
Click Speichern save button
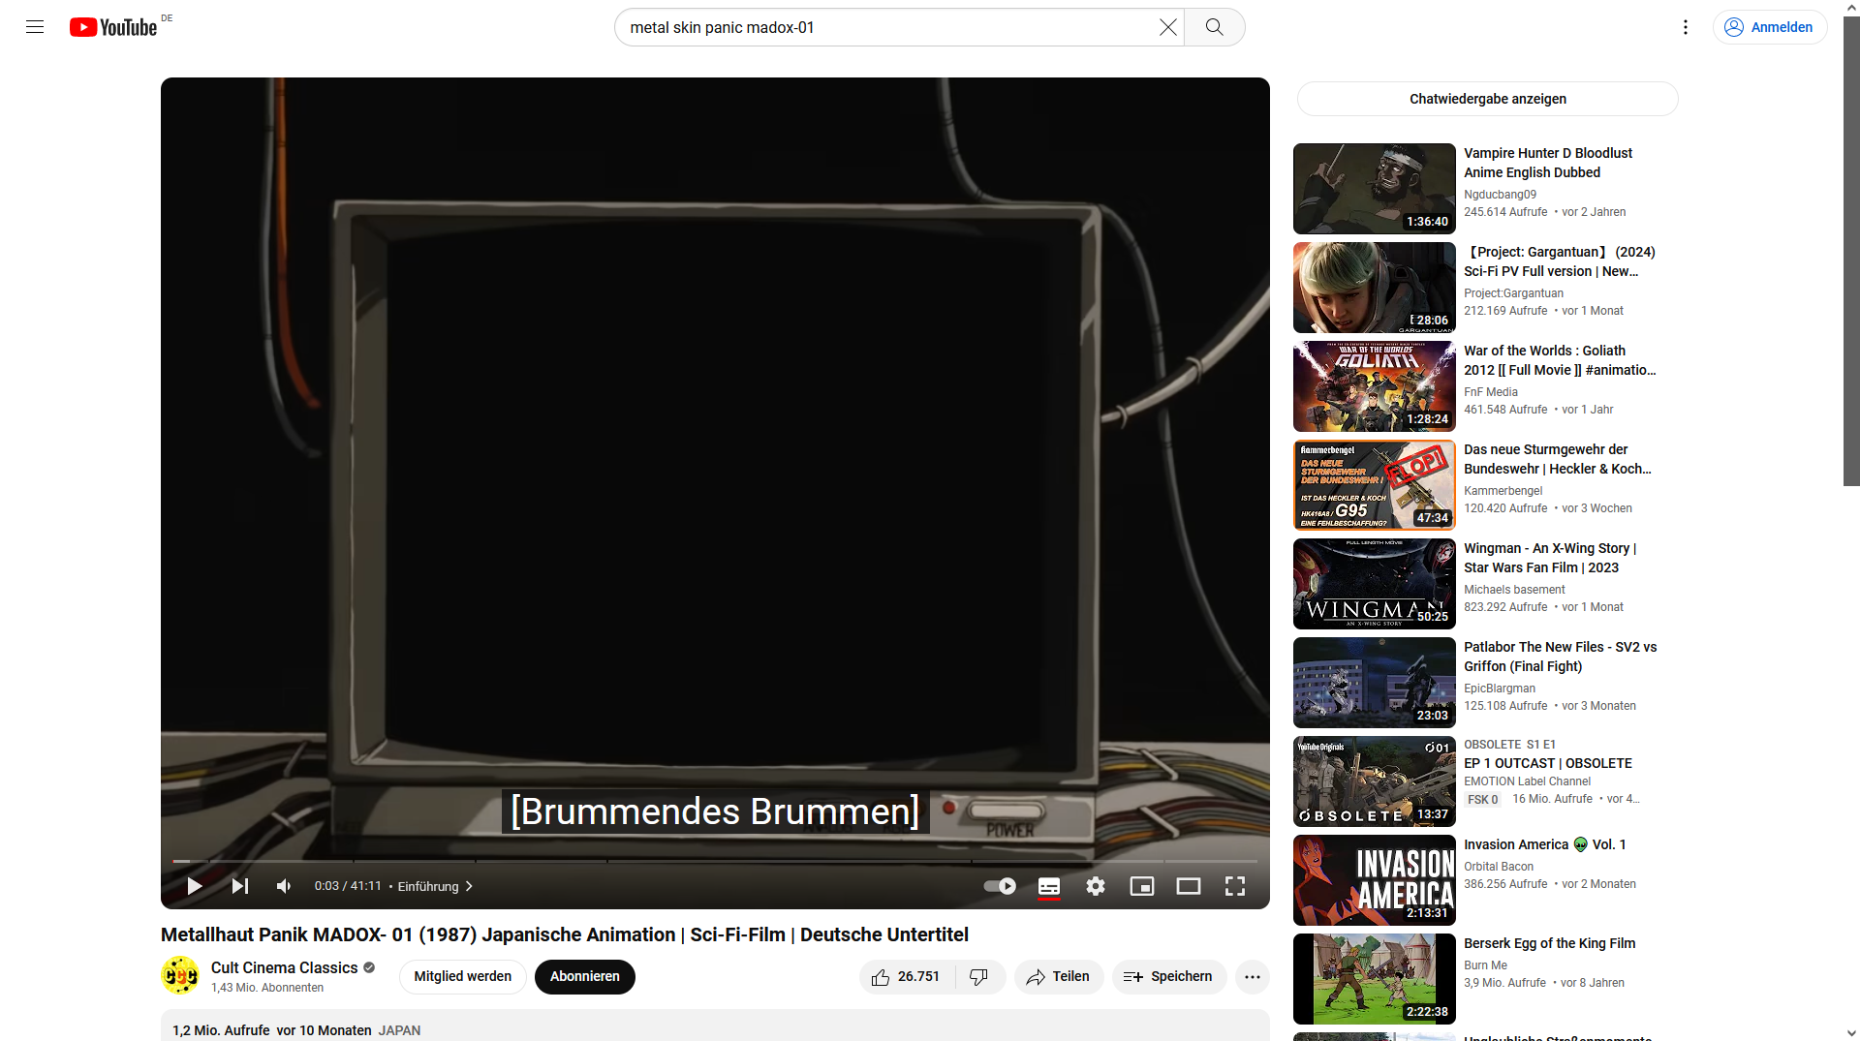tap(1169, 976)
